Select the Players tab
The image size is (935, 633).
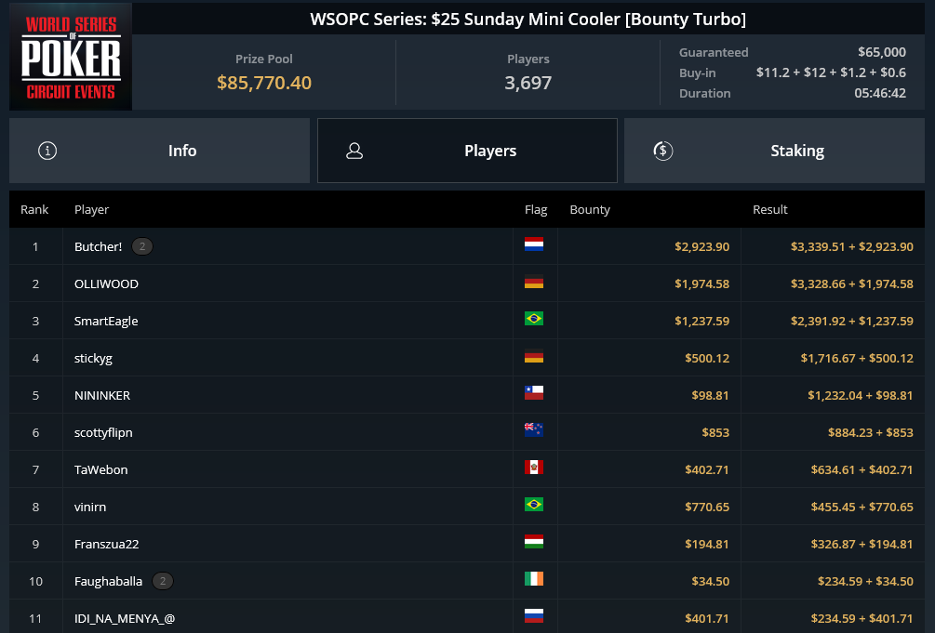click(467, 151)
